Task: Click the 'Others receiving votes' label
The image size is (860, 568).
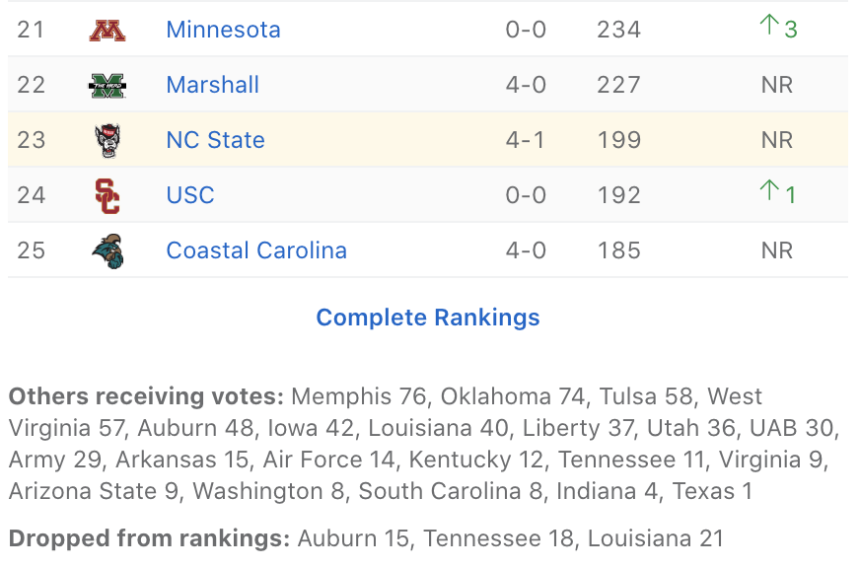Action: tap(147, 396)
